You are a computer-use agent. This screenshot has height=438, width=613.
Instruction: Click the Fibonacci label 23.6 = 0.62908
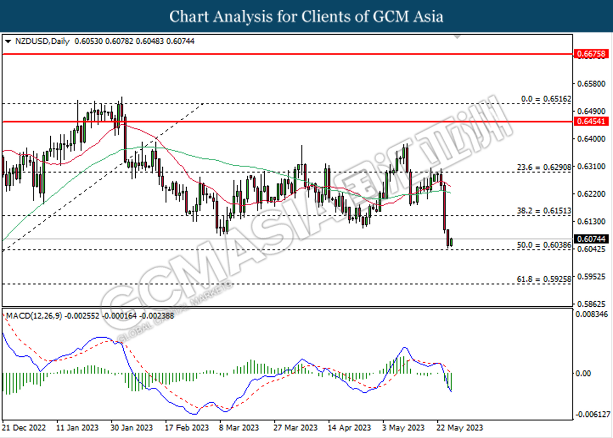coord(544,167)
